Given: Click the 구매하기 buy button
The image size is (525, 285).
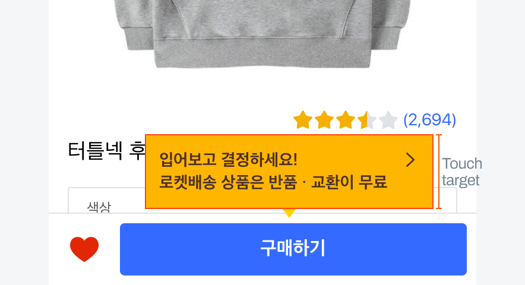Looking at the screenshot, I should click(x=293, y=249).
